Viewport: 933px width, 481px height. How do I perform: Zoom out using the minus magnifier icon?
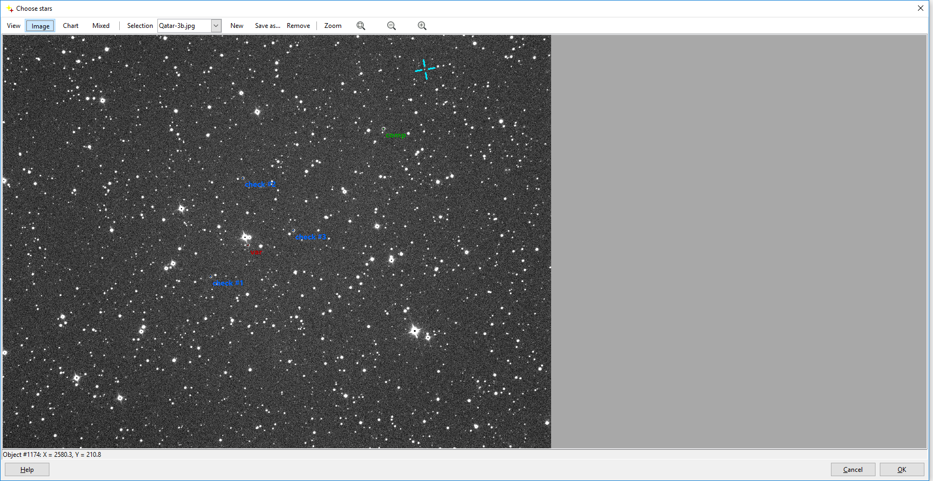point(392,26)
